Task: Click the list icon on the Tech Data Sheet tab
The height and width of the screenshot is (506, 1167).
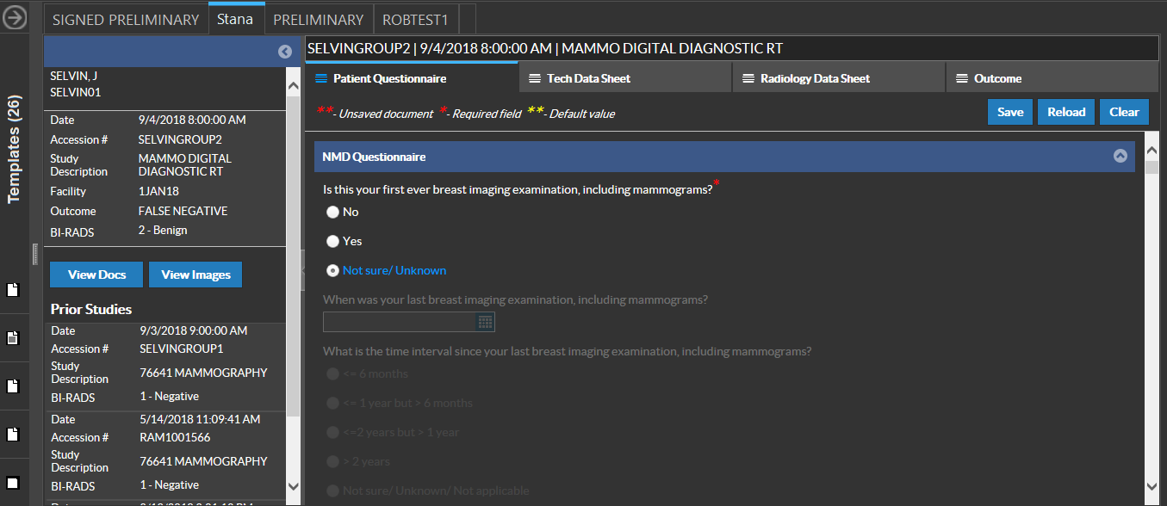Action: point(535,78)
